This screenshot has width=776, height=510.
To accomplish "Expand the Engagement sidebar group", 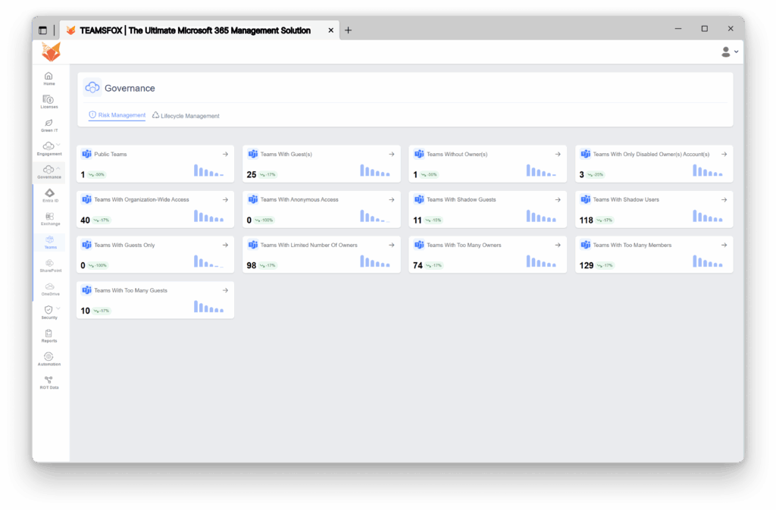I will (x=48, y=149).
